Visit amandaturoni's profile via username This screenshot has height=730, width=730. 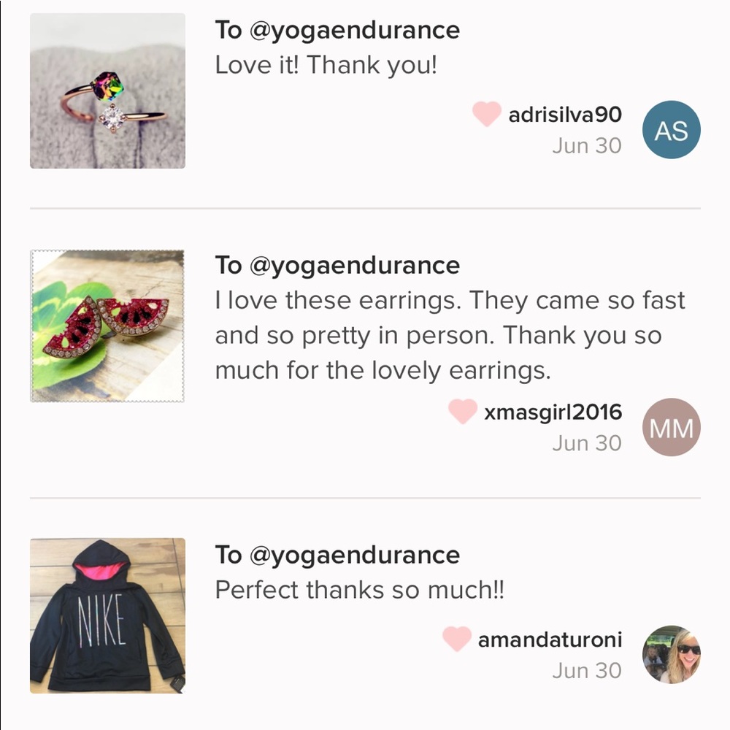[550, 640]
